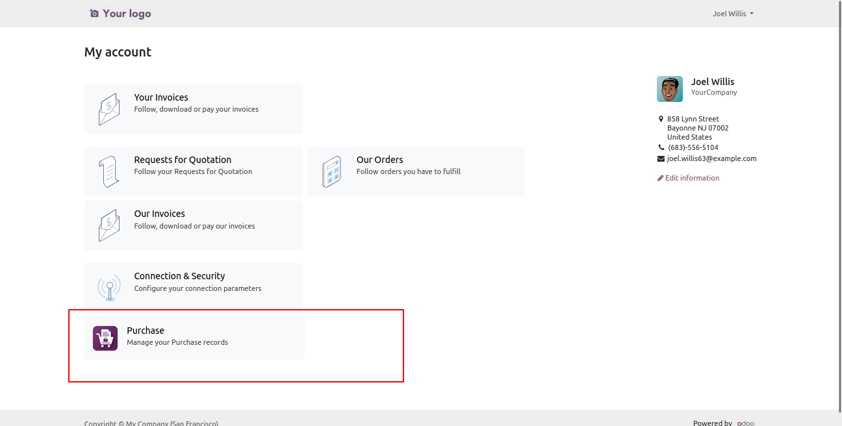Click the Our Orders calculator icon

click(331, 171)
